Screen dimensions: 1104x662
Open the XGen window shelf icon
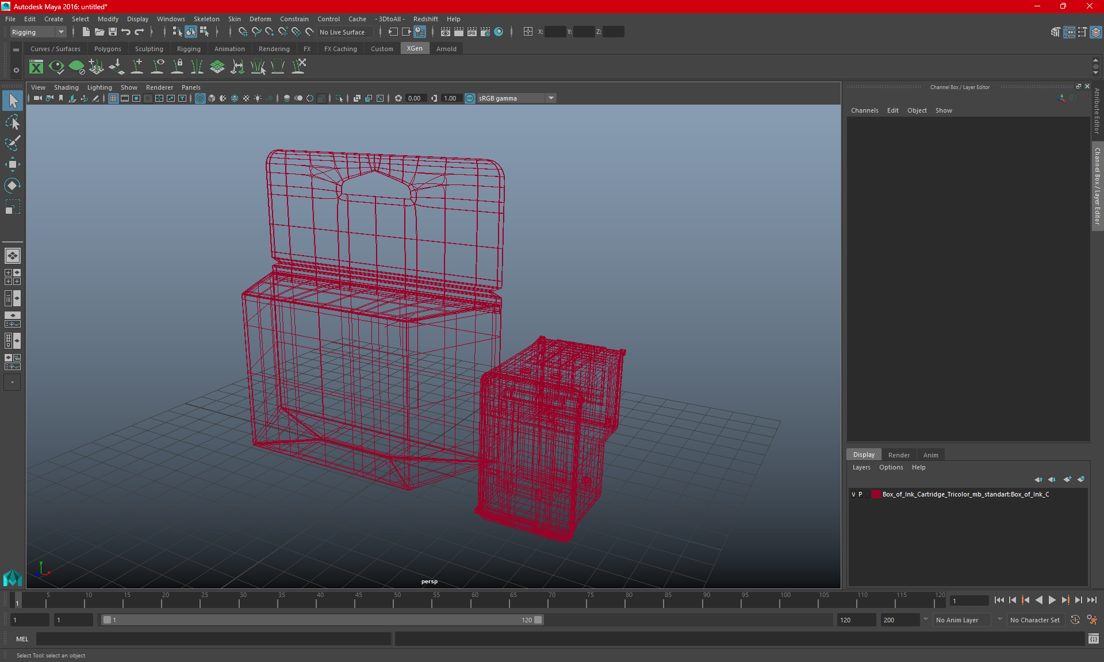pyautogui.click(x=36, y=67)
